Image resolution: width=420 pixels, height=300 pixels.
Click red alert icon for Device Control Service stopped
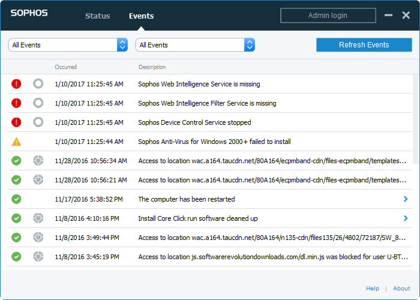pyautogui.click(x=16, y=122)
